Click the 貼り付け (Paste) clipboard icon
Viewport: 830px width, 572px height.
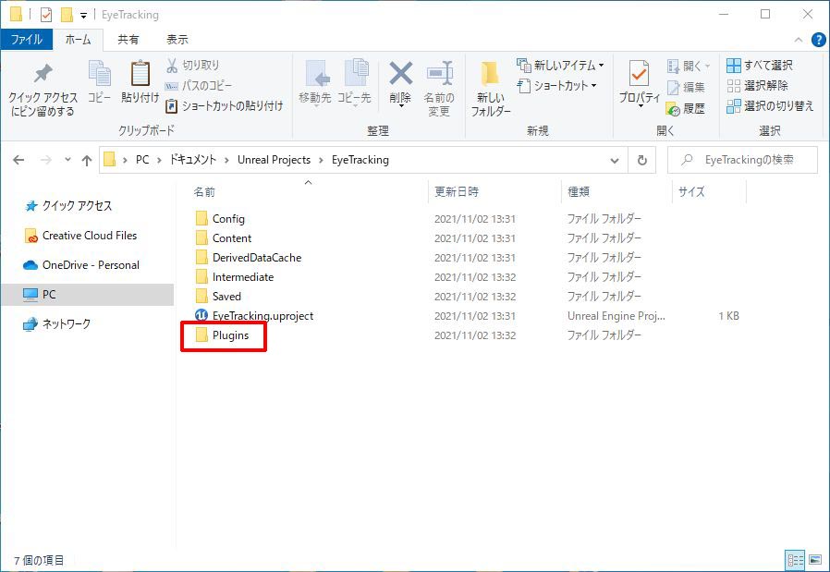coord(140,73)
